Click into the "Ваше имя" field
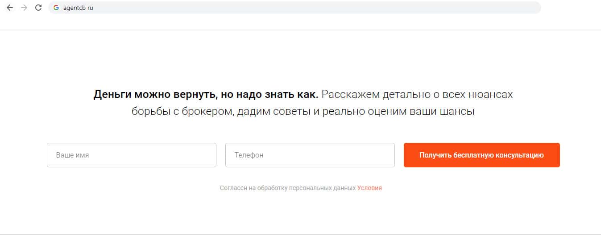Screen dimensions: 601x235 131,155
